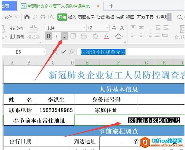Switch to 视图 ribbon tab
This screenshot has width=185, height=150.
tap(130, 17)
